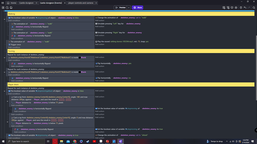This screenshot has height=144, width=257.
Task: Click first empty red result field, angle 0 raycast
Action: click(54, 120)
